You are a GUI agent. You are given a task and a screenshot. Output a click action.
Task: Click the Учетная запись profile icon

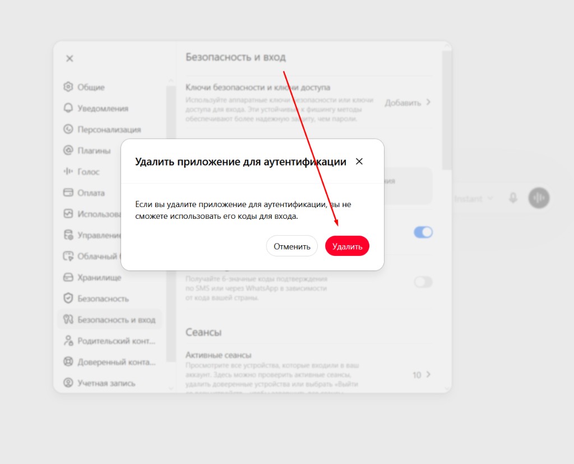pyautogui.click(x=68, y=383)
